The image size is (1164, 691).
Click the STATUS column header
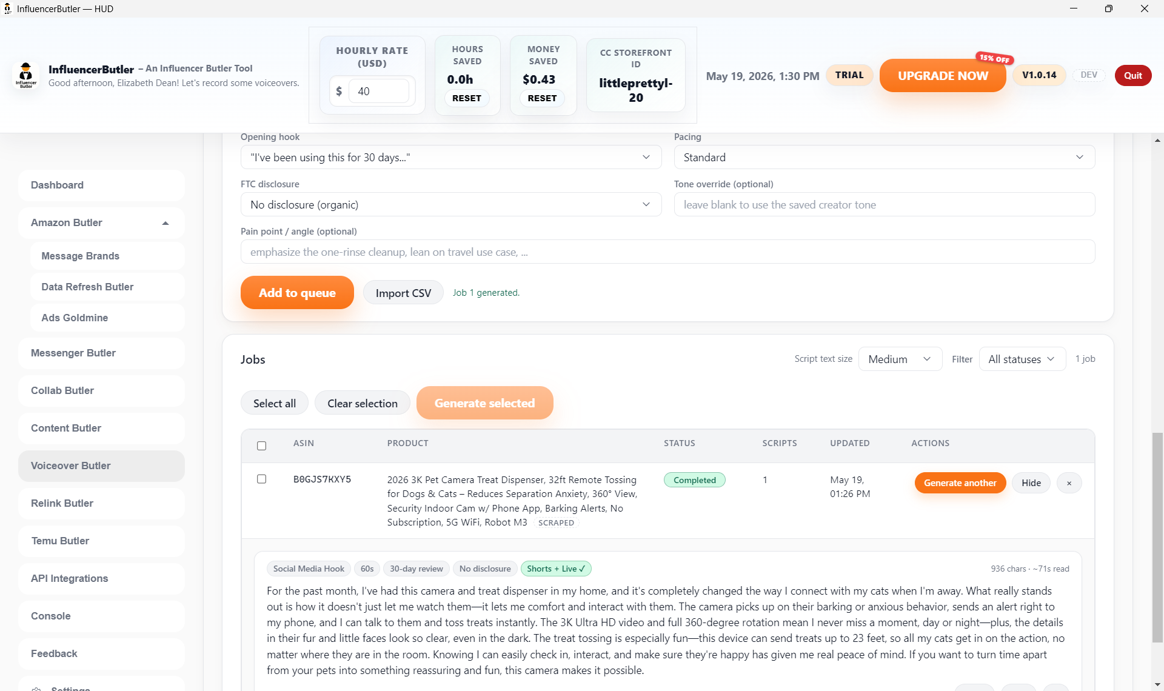[x=679, y=443]
